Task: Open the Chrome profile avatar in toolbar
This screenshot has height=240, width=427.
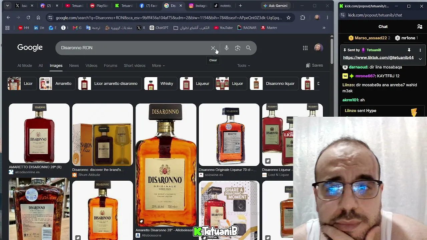Action: (317, 18)
